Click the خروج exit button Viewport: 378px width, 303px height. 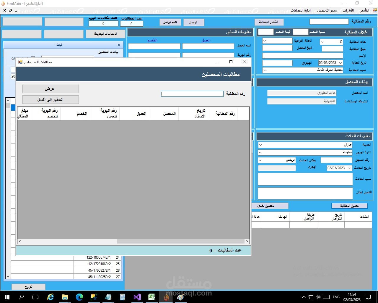[x=29, y=287]
